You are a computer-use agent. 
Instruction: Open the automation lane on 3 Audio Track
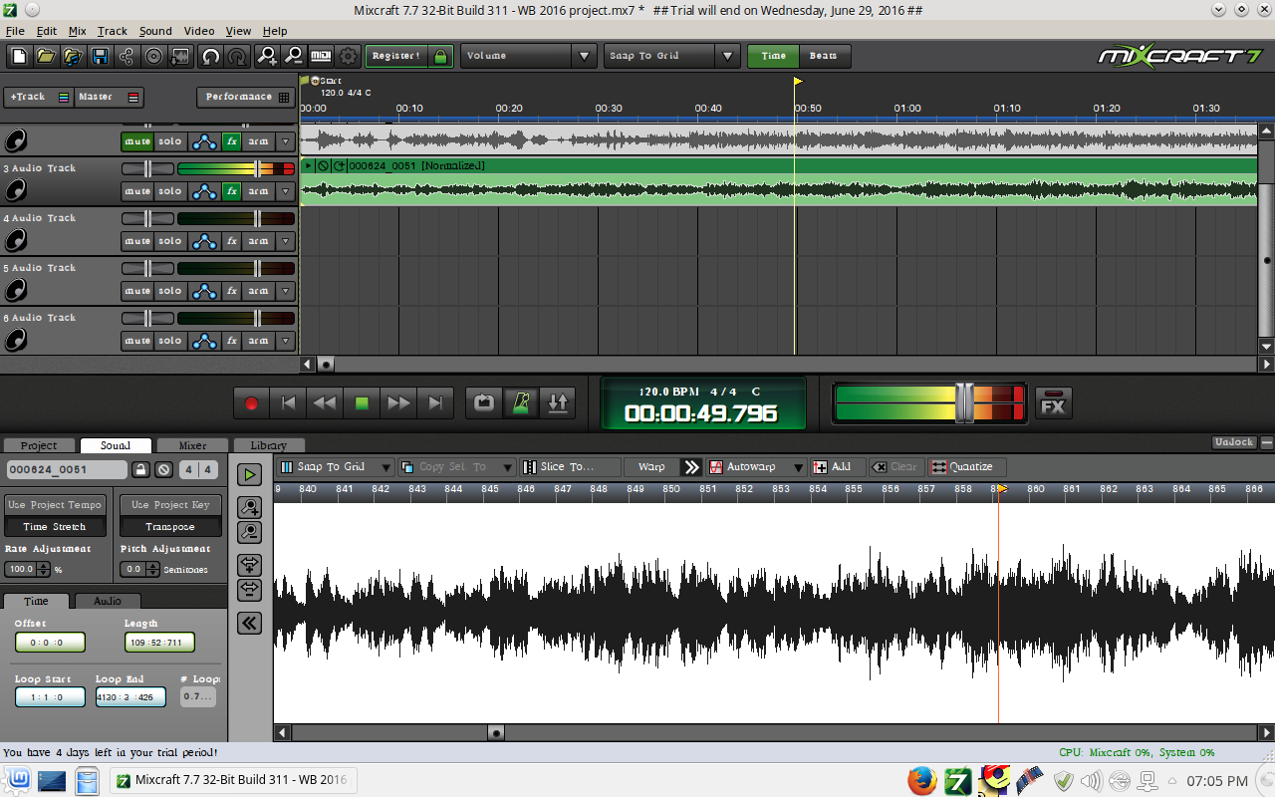point(204,191)
